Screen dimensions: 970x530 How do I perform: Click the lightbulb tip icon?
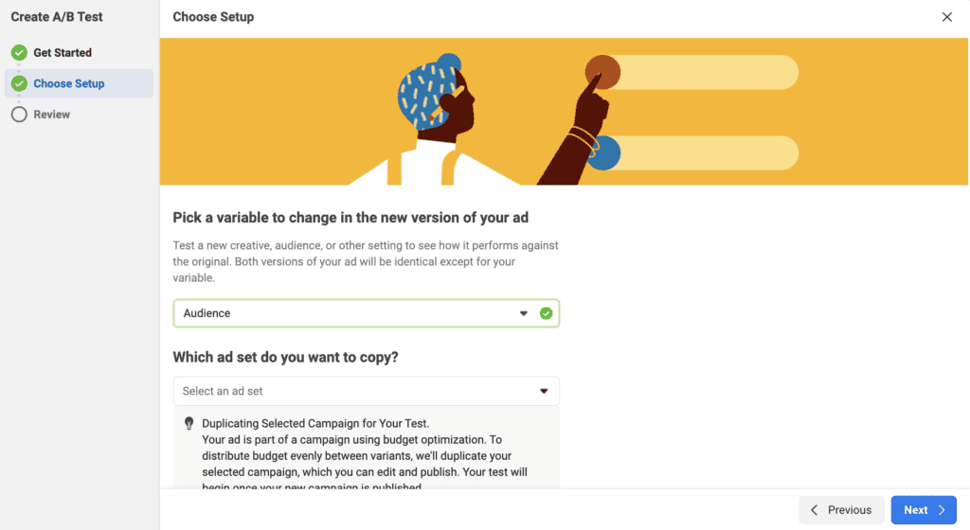click(x=189, y=423)
